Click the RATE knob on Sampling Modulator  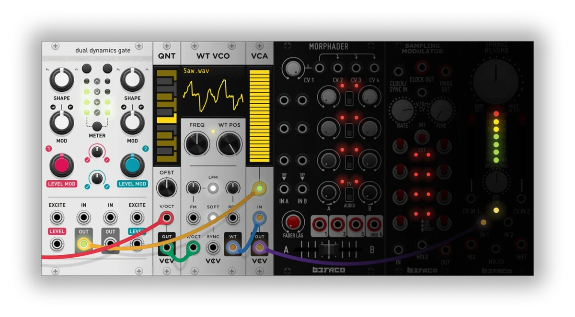pos(402,111)
